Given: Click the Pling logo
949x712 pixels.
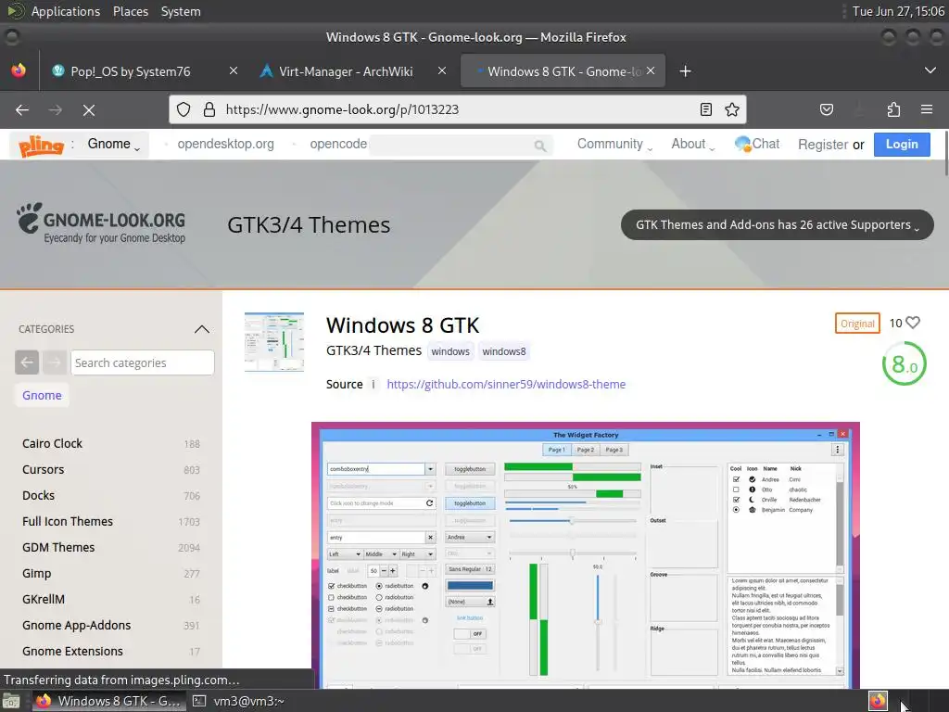Looking at the screenshot, I should 41,146.
